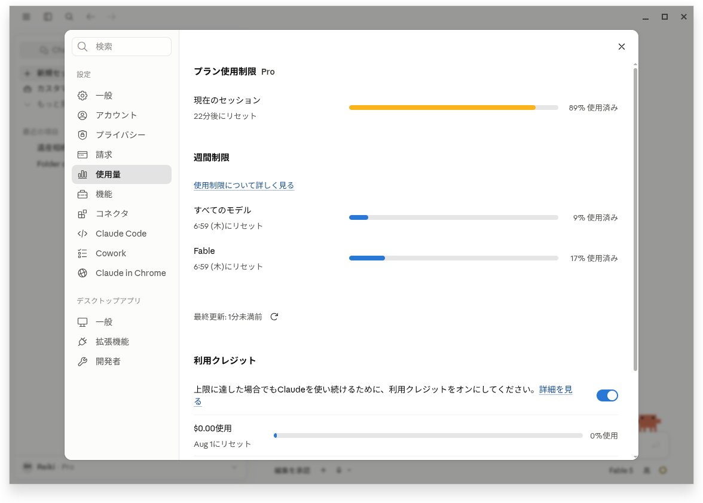Click the back arrow in main window toolbar

91,17
